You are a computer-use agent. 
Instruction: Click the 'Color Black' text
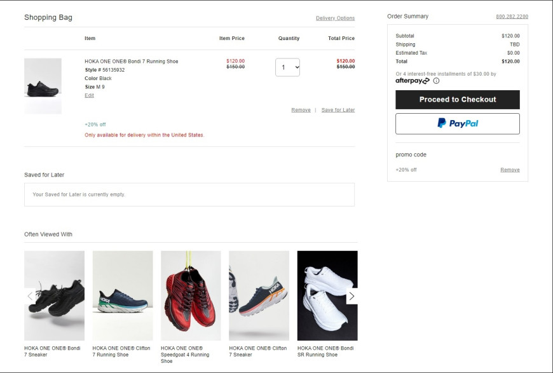pos(98,78)
